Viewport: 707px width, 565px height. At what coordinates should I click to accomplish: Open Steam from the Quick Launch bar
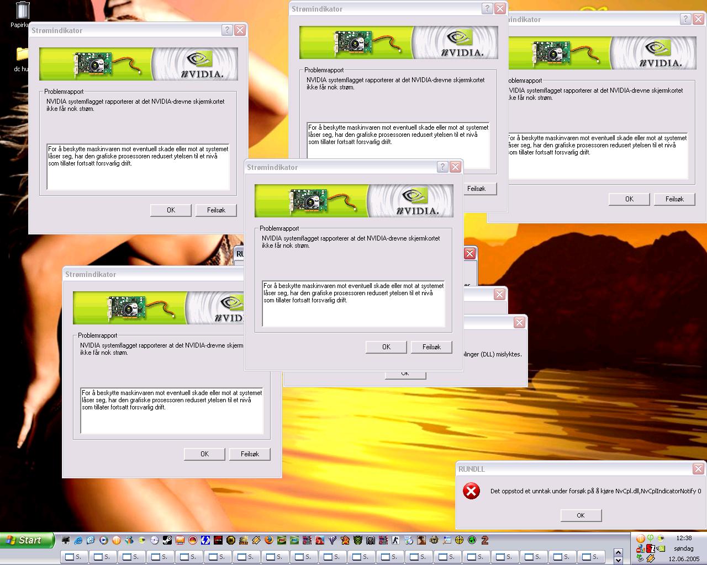pos(167,540)
